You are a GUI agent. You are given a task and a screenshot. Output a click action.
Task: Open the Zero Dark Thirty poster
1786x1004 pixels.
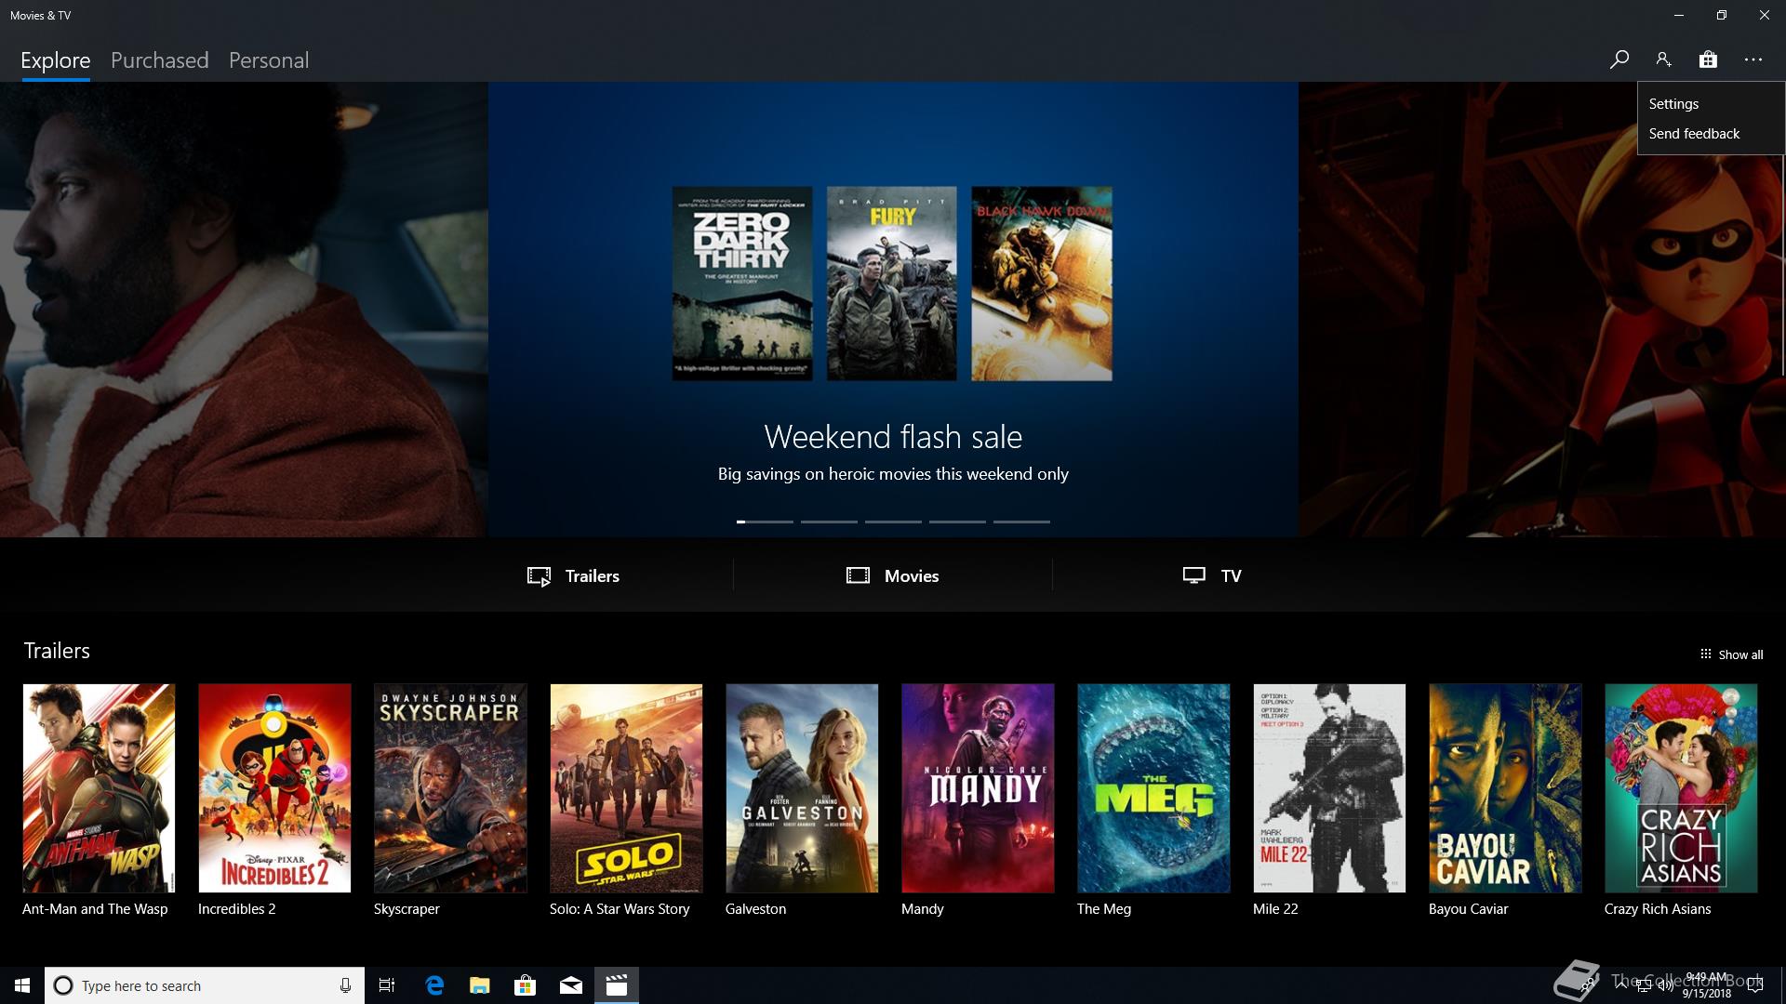742,284
